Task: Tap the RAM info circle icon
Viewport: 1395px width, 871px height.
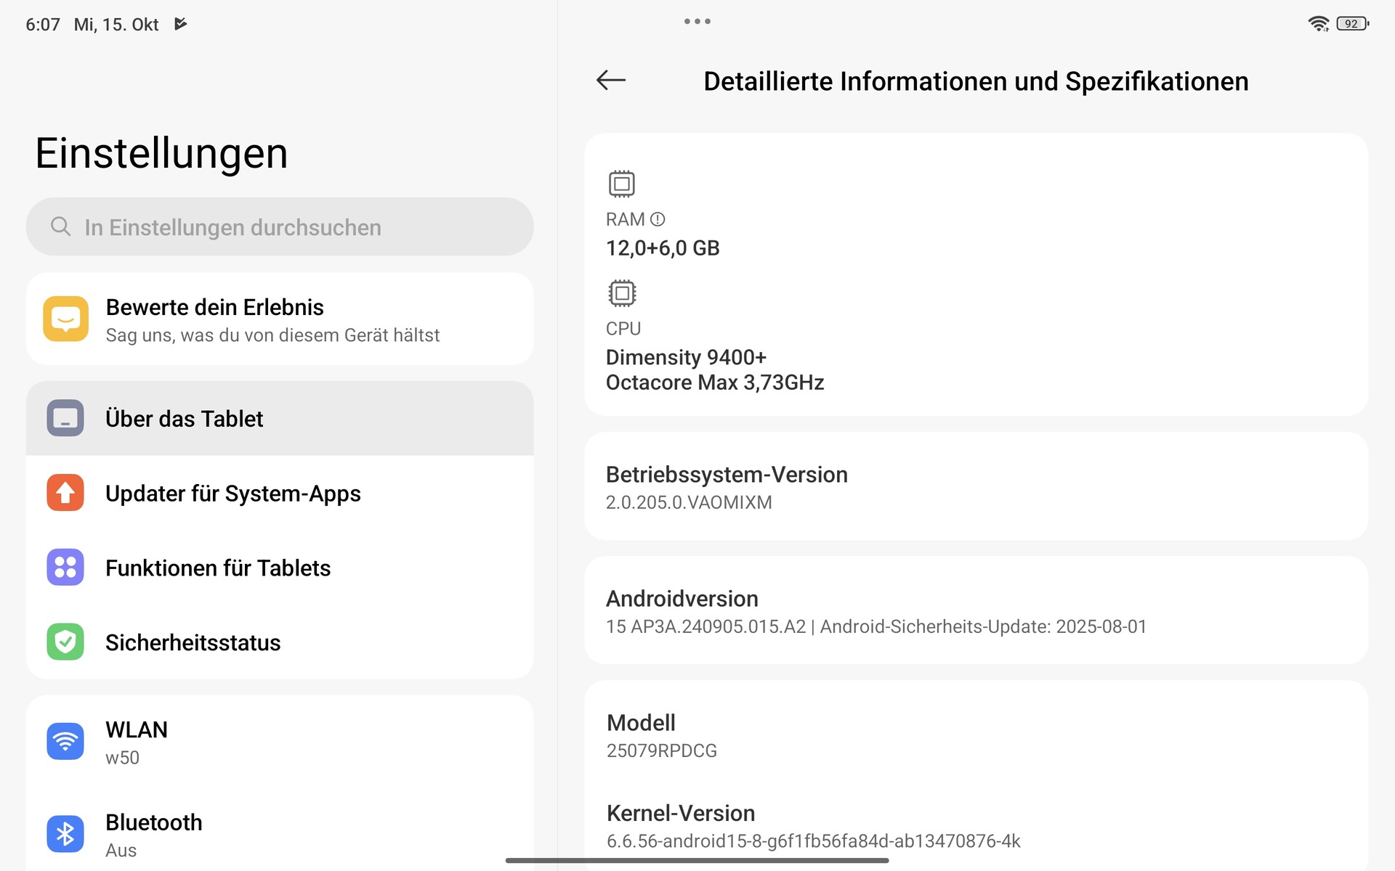Action: click(658, 219)
